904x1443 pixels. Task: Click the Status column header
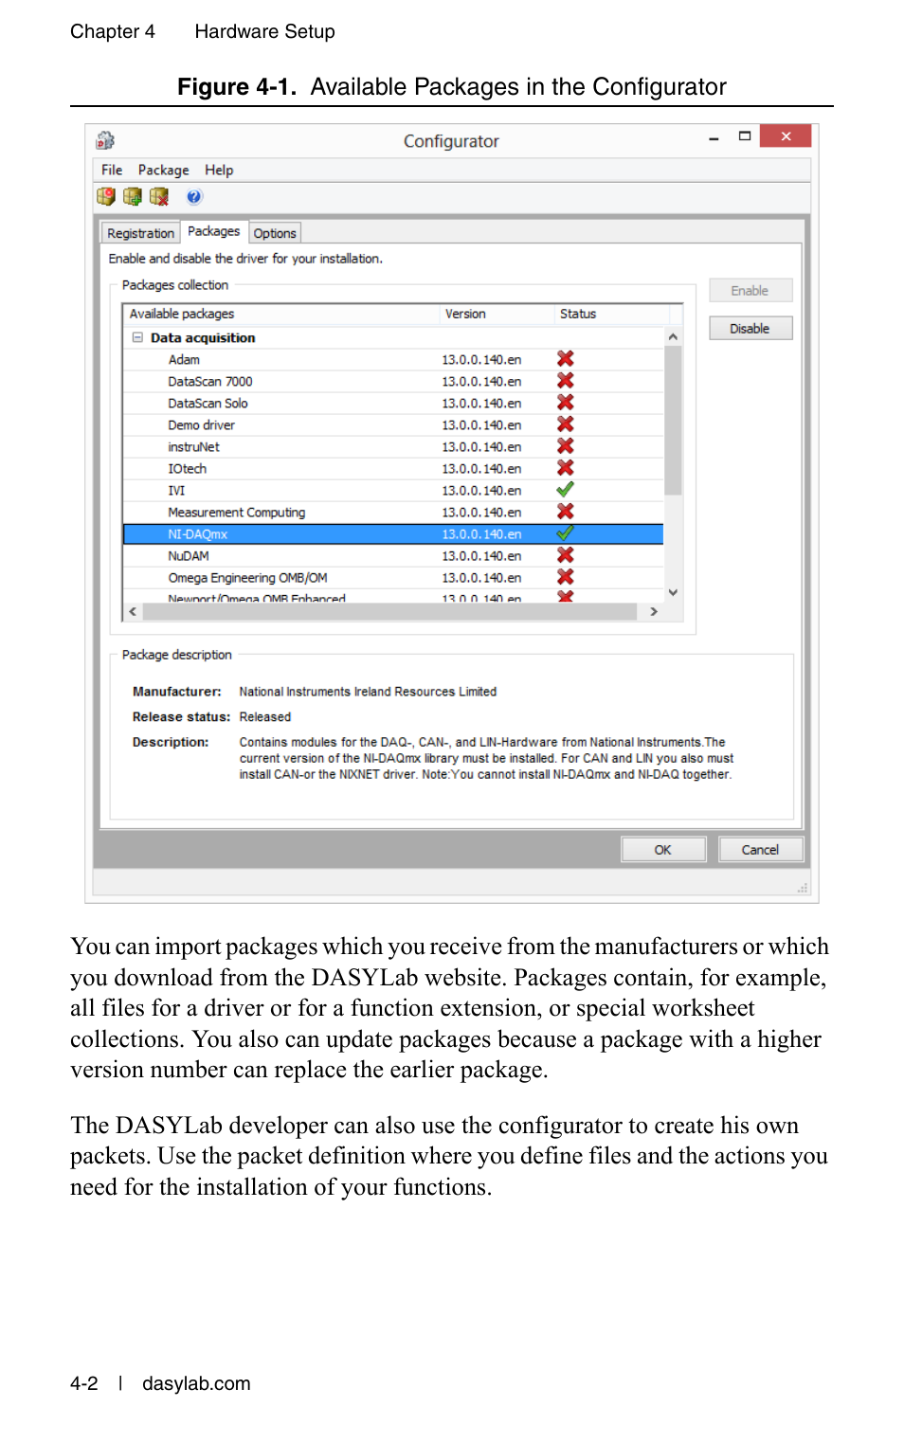[x=611, y=314]
